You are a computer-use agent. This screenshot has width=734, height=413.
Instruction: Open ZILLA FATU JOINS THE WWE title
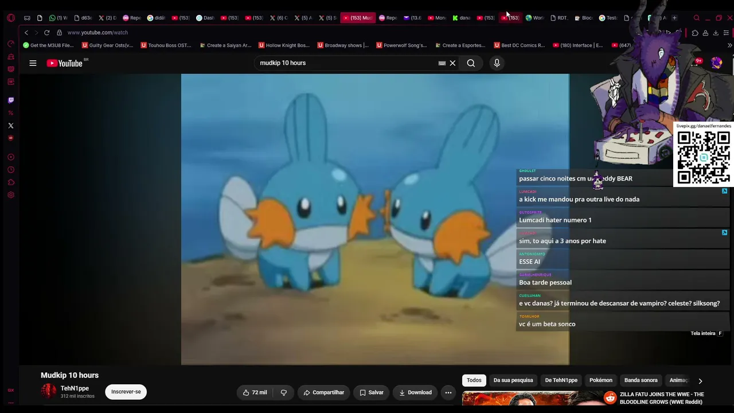(x=662, y=398)
